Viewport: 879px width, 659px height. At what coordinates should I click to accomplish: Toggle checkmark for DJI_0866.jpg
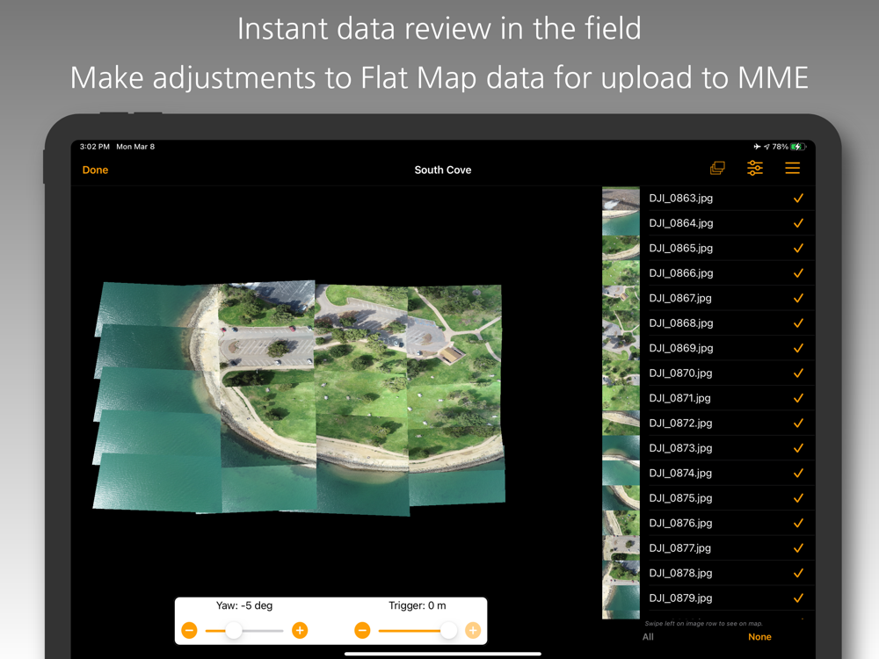(798, 273)
